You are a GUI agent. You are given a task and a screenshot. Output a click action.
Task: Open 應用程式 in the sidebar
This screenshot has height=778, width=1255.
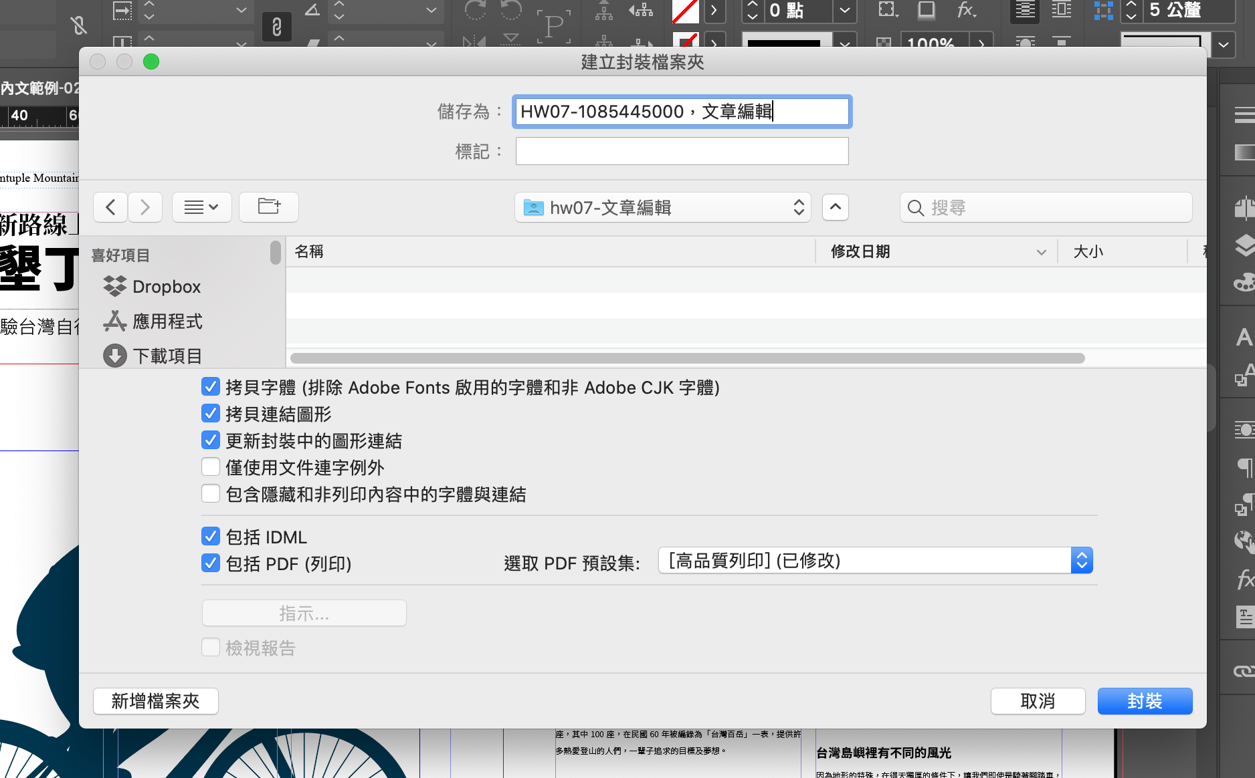tap(167, 321)
